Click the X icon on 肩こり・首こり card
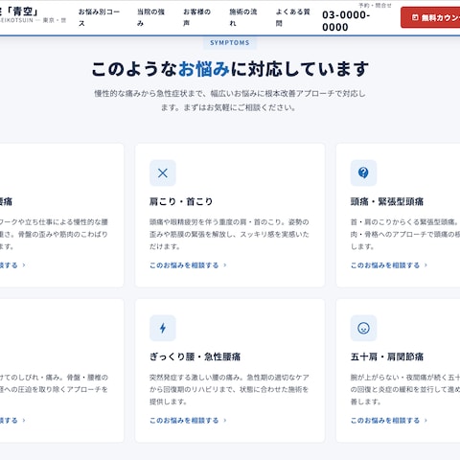 [x=163, y=173]
